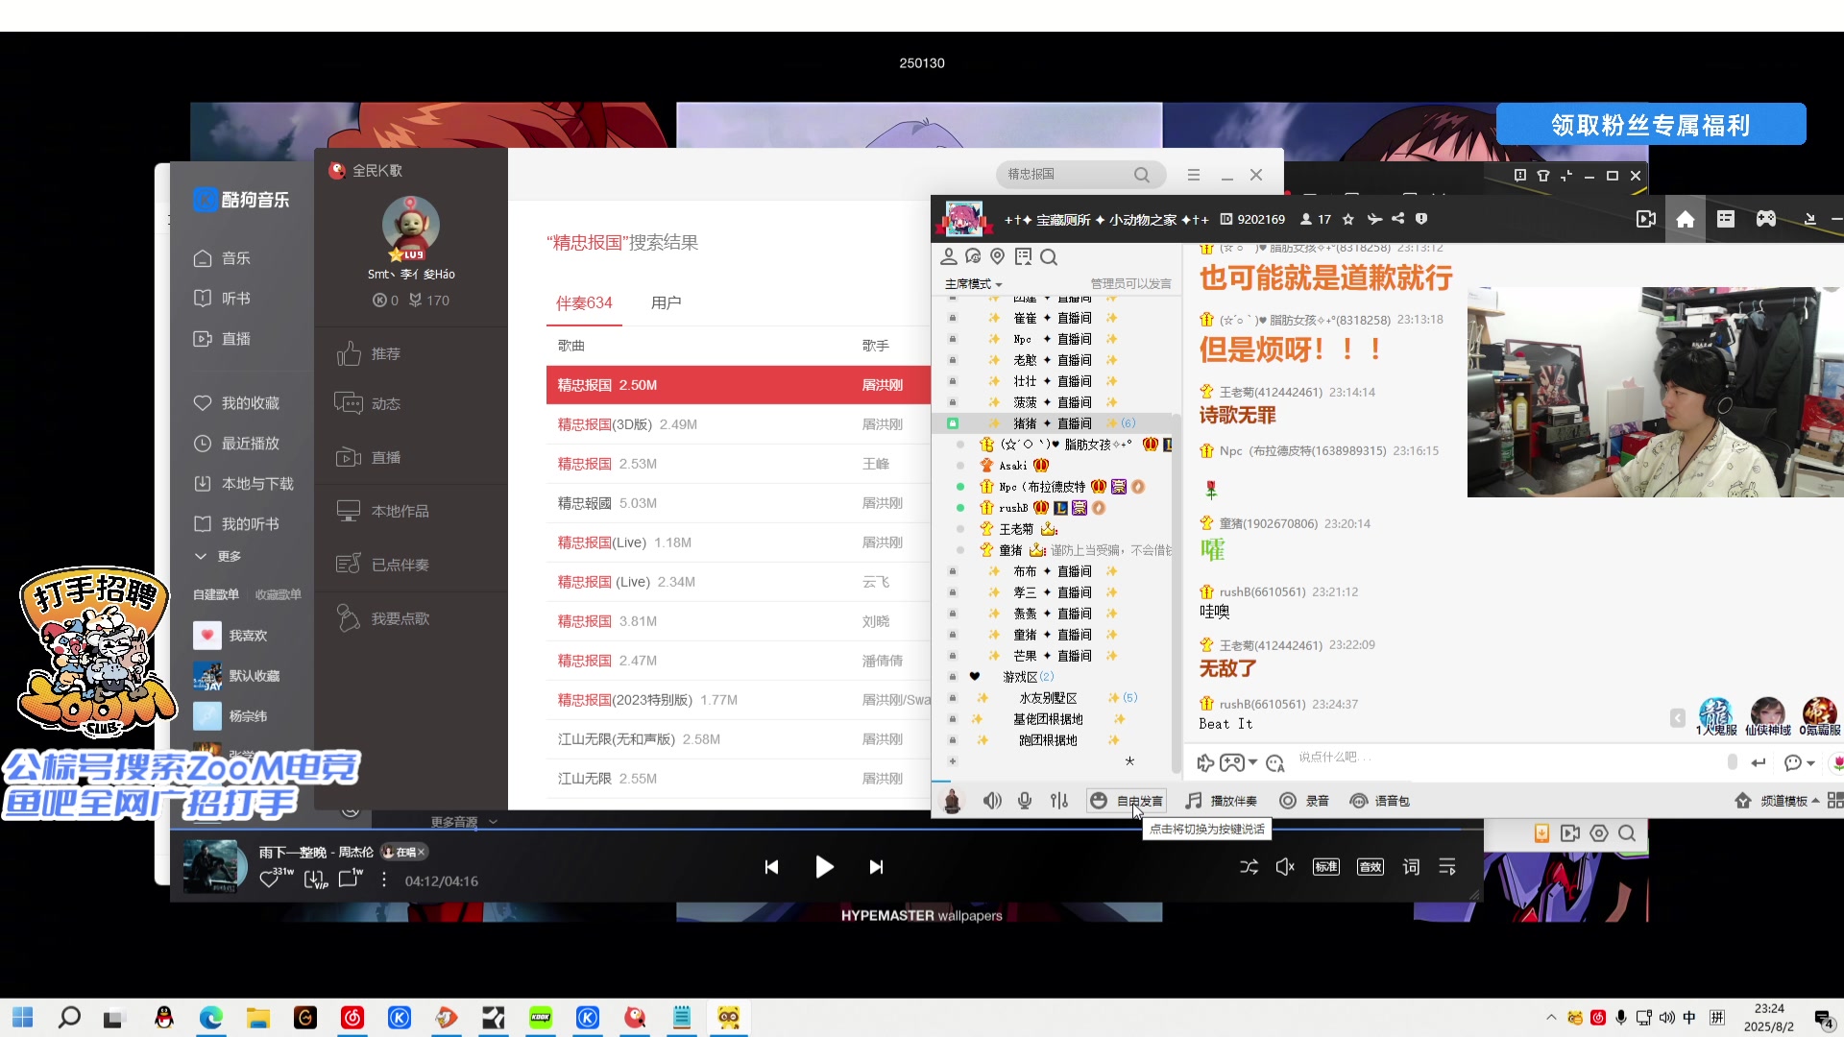Expand the 更多 section in Kugou sidebar

tap(218, 557)
